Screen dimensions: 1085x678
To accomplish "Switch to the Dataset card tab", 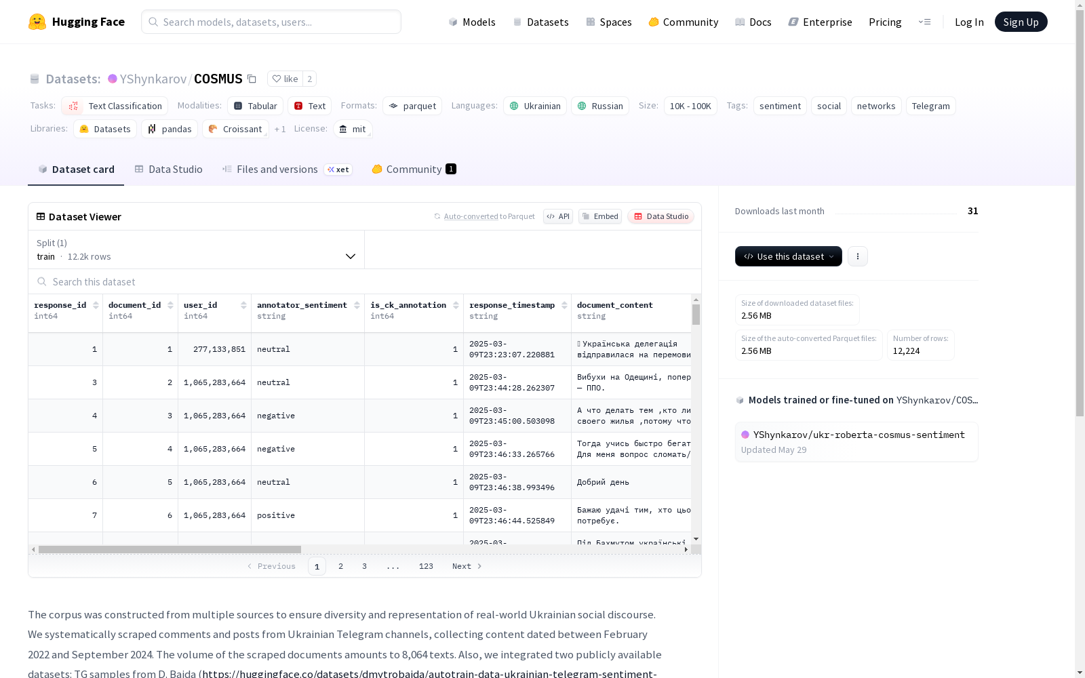I will 76,169.
